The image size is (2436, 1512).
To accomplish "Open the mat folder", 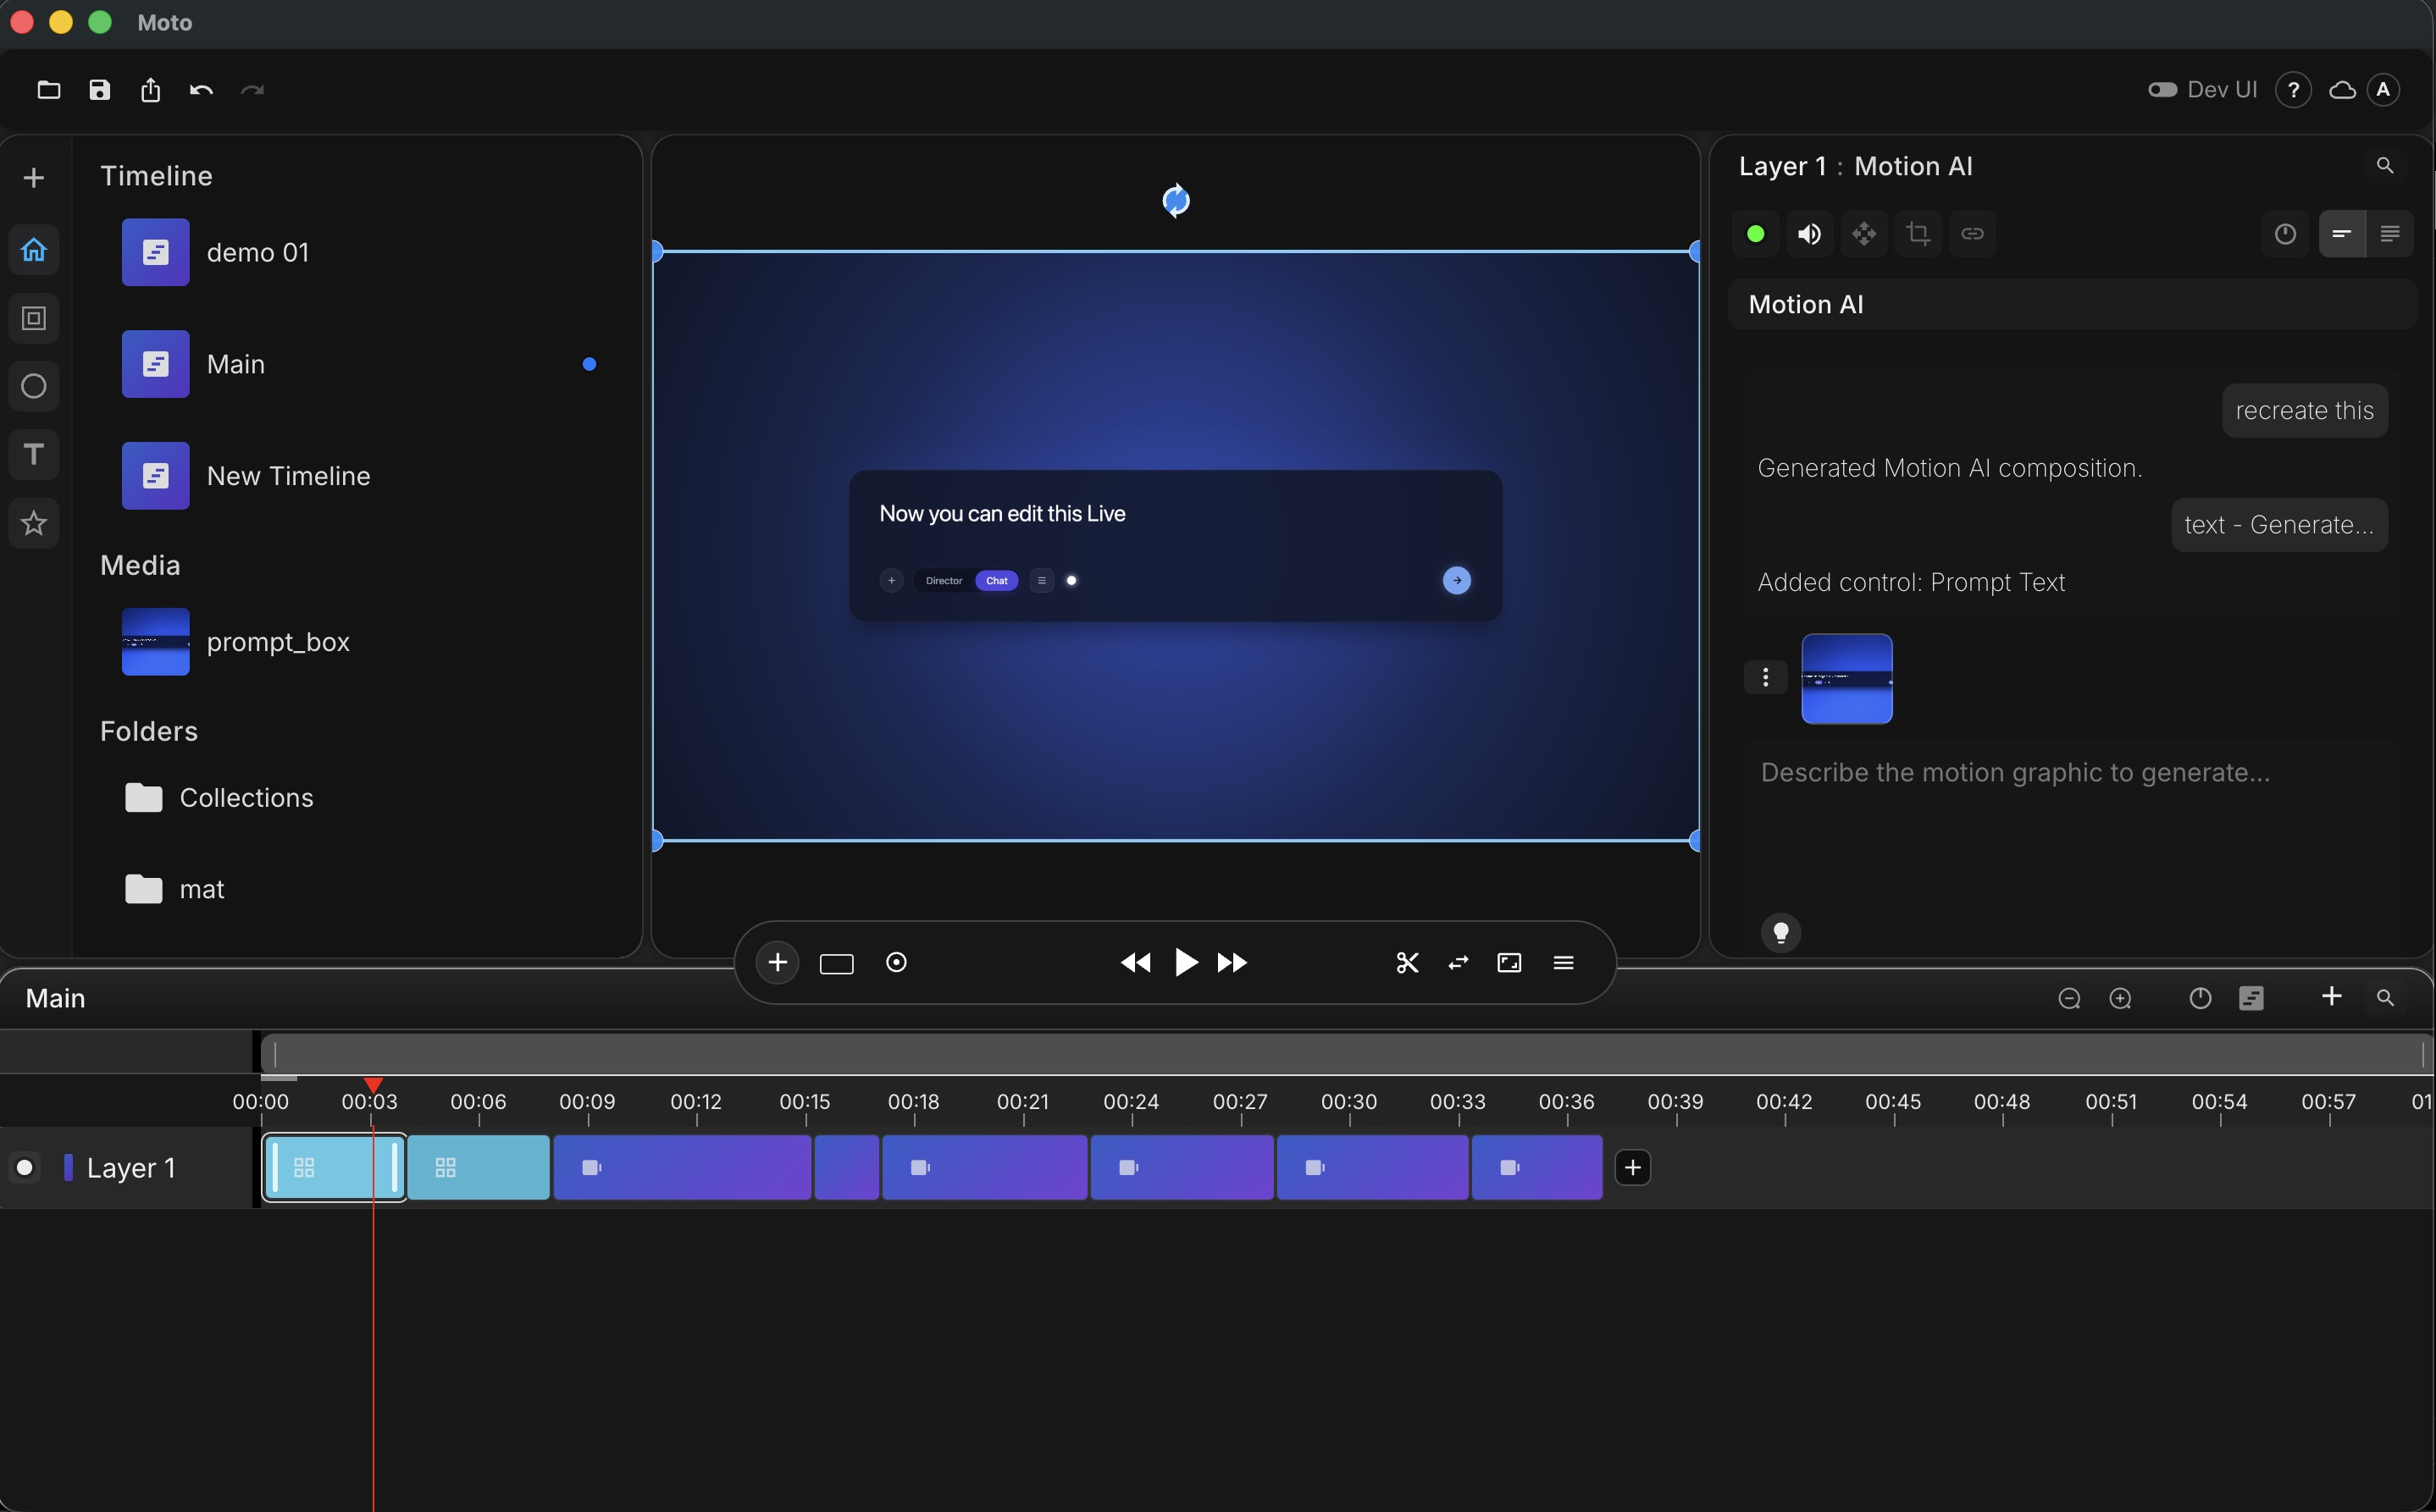I will [360, 889].
